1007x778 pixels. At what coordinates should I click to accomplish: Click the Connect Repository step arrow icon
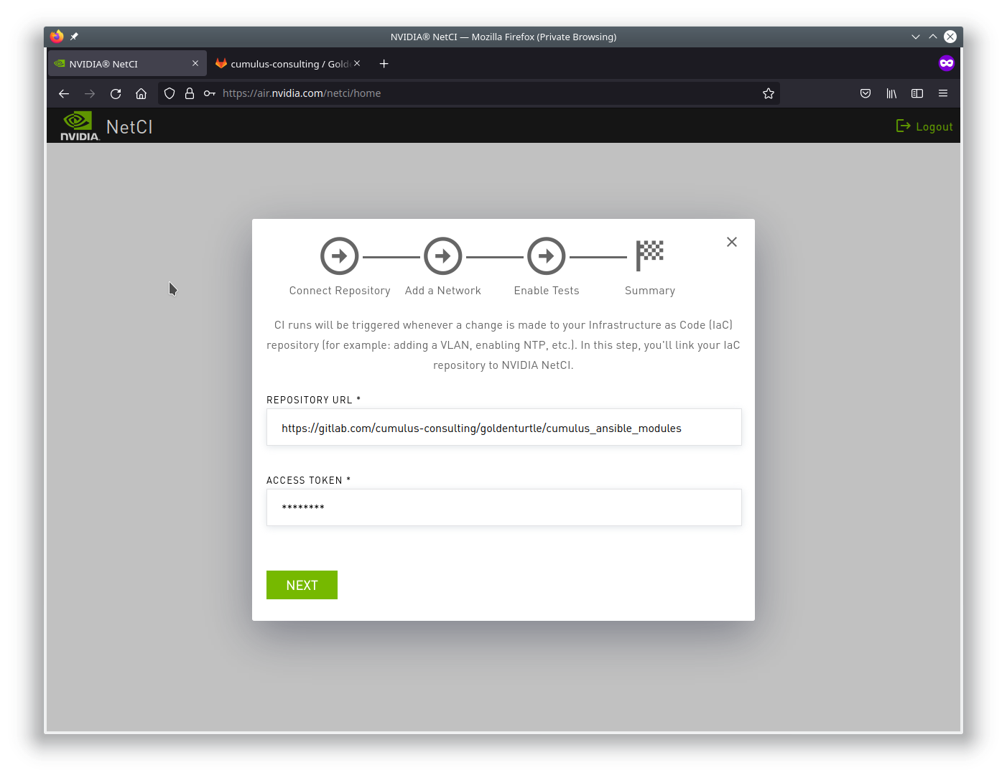(x=339, y=256)
